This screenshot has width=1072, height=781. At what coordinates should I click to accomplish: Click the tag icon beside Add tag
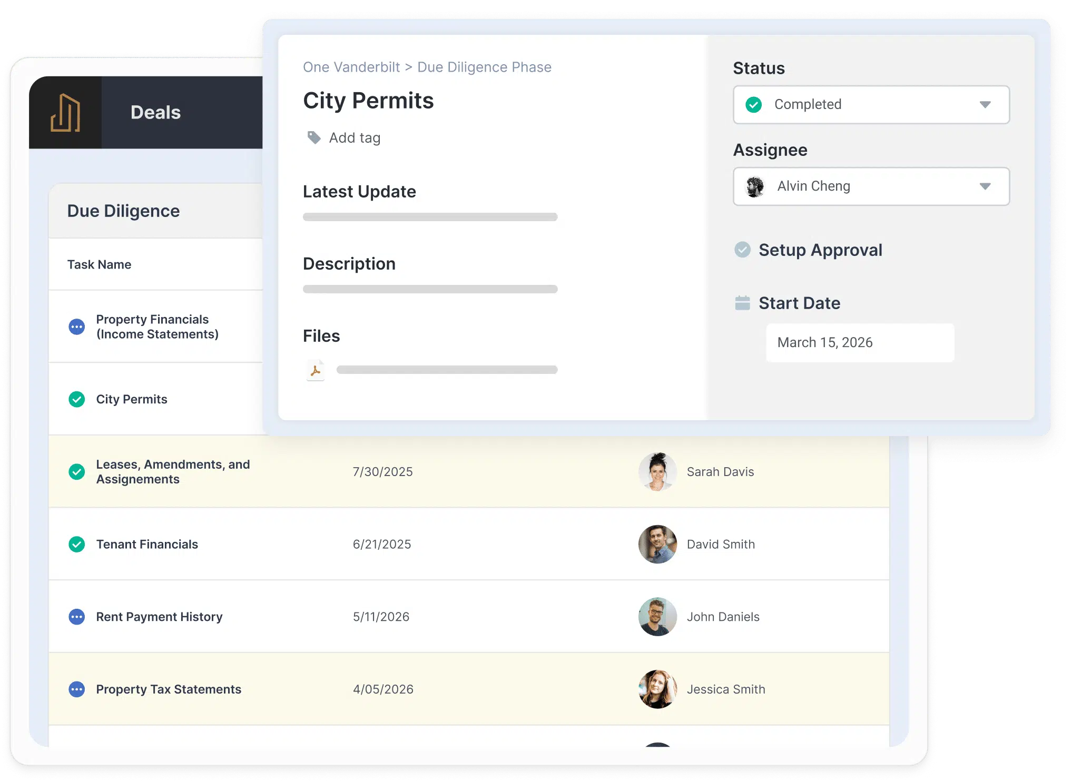pyautogui.click(x=314, y=138)
